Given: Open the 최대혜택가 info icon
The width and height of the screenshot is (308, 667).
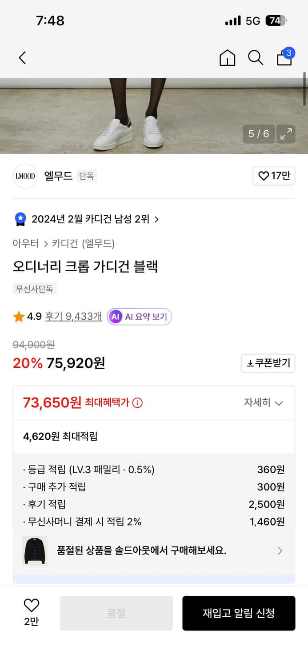Looking at the screenshot, I should (x=137, y=403).
